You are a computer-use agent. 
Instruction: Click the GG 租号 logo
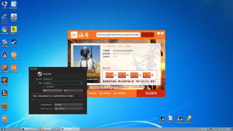pyautogui.click(x=80, y=35)
